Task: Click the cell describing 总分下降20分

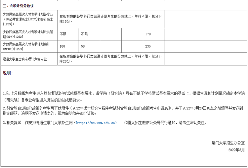Action: point(110,59)
